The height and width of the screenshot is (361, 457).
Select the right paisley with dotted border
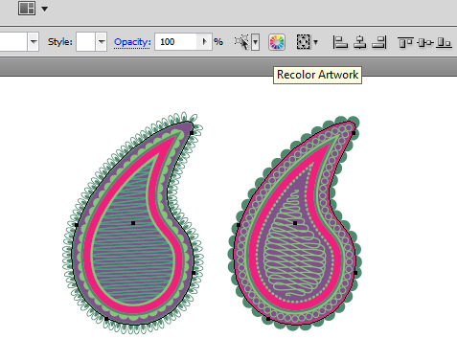295,223
